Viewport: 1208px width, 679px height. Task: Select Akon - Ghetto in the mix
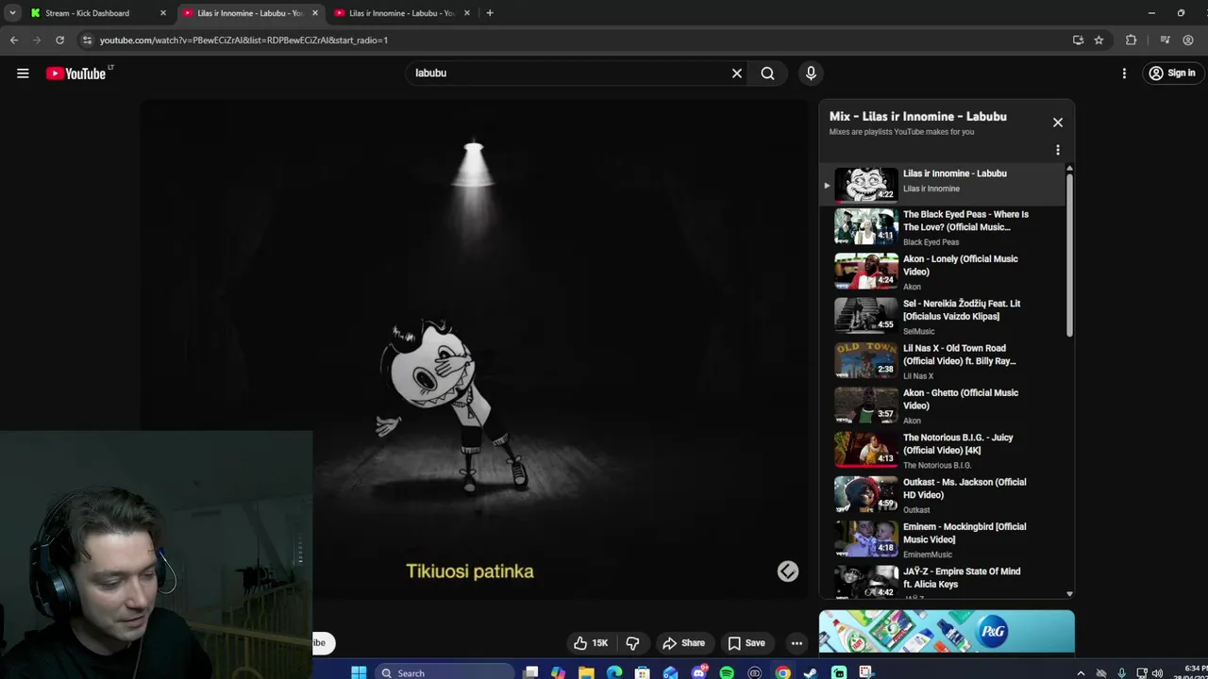pyautogui.click(x=944, y=406)
